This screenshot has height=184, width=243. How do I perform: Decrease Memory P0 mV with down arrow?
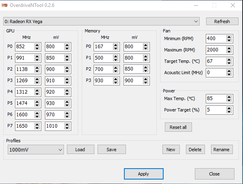pyautogui.click(x=145, y=48)
